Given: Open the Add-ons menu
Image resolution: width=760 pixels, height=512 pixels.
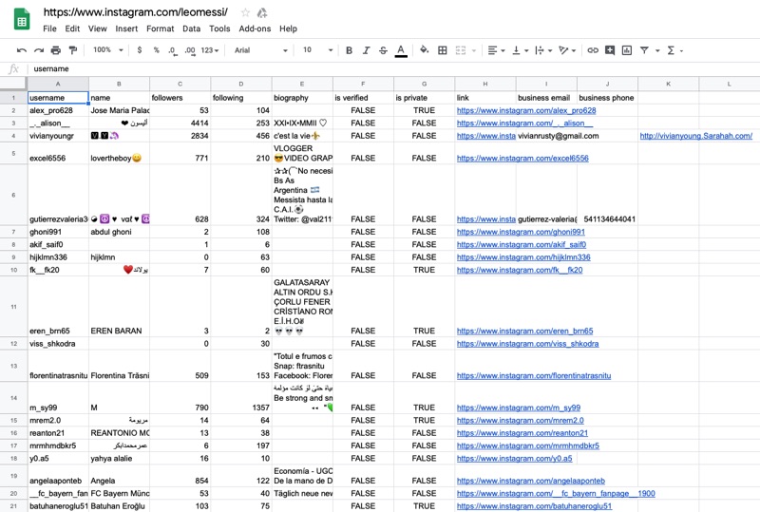Looking at the screenshot, I should coord(255,28).
